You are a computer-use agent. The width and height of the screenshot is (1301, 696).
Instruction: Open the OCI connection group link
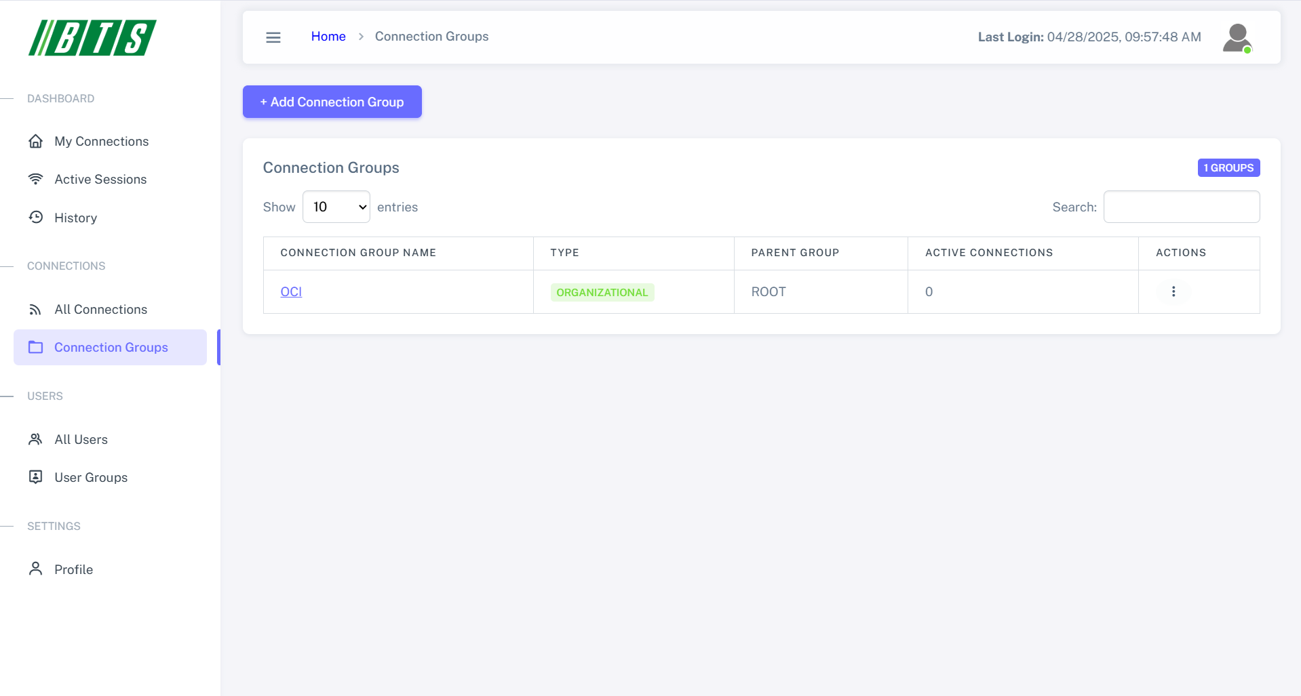[291, 291]
